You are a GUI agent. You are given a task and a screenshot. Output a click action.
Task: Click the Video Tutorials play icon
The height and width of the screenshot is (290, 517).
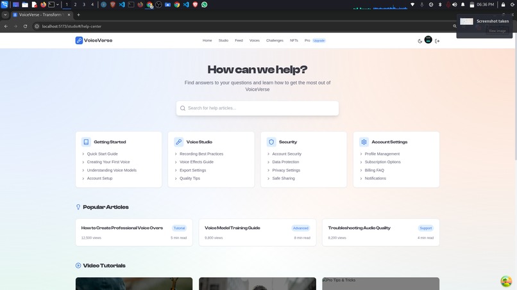(78, 266)
